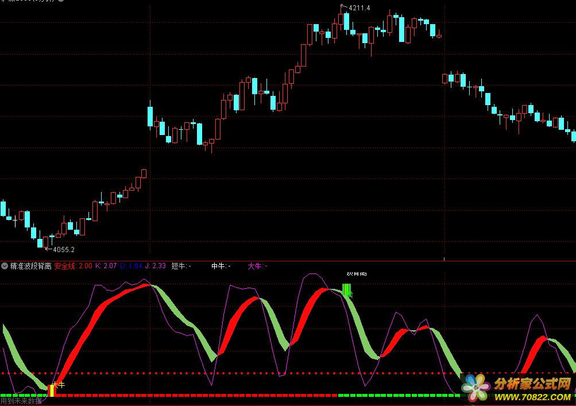
Task: Click the 用到未来数据 notice text
Action: [x=21, y=401]
